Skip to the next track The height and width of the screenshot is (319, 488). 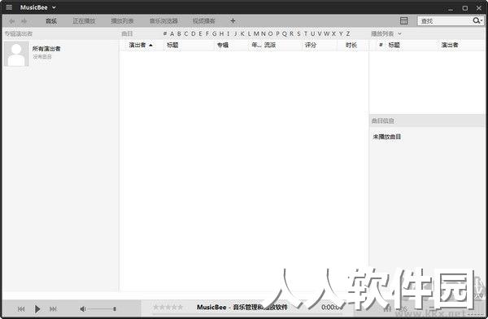[x=53, y=309]
